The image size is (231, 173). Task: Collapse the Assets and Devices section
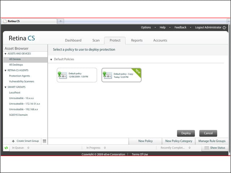click(x=5, y=54)
